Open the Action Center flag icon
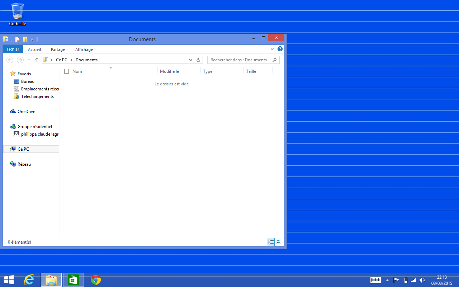 coord(396,280)
